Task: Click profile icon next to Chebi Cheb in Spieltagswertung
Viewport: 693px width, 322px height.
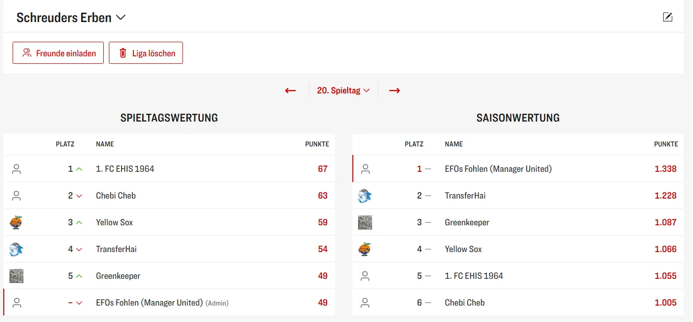Action: [16, 196]
